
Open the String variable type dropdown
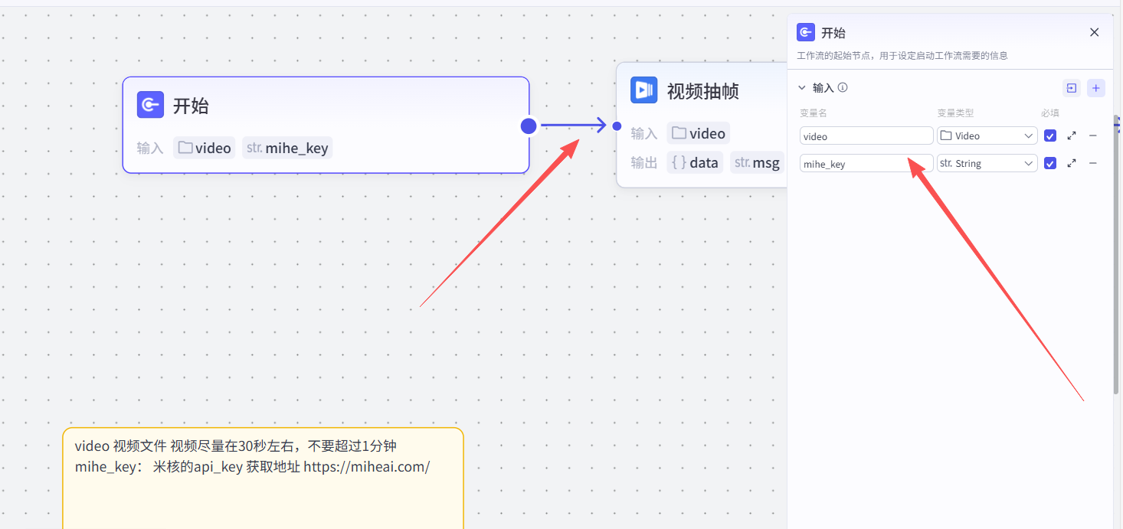click(x=987, y=164)
